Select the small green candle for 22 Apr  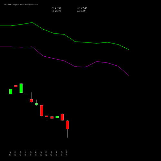[x=36, y=104]
